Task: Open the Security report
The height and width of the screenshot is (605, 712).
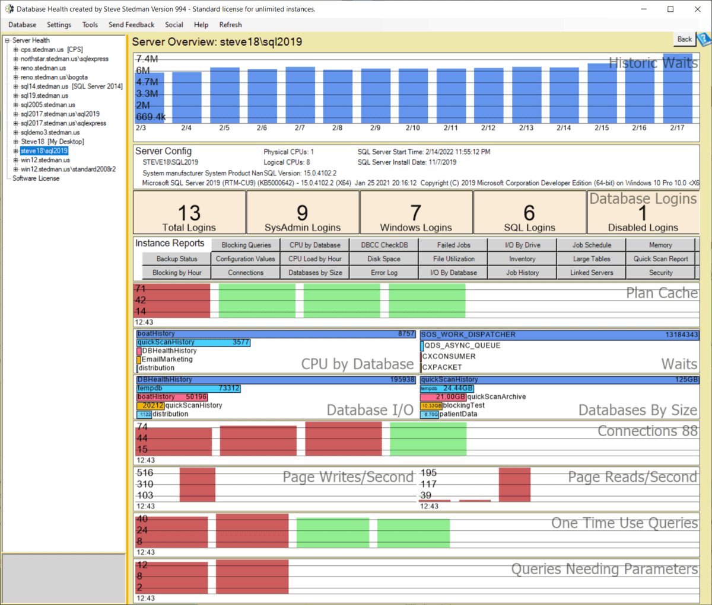Action: tap(660, 273)
